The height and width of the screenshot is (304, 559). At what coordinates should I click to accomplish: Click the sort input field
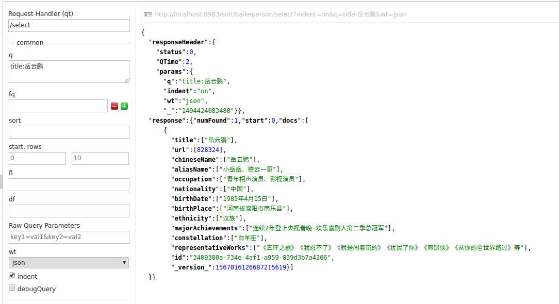click(69, 132)
